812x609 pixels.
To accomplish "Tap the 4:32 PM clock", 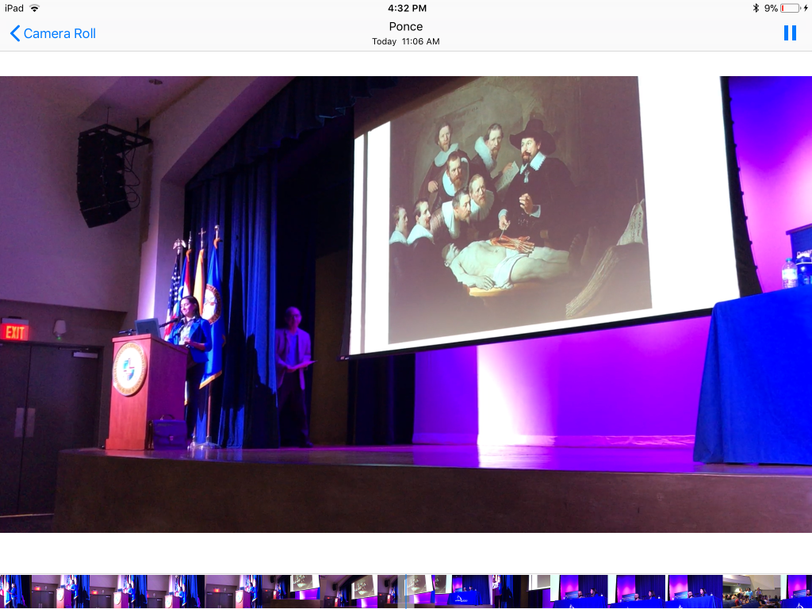I will [407, 8].
